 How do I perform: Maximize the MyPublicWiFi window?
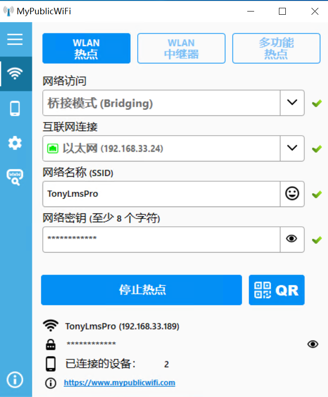tap(282, 11)
